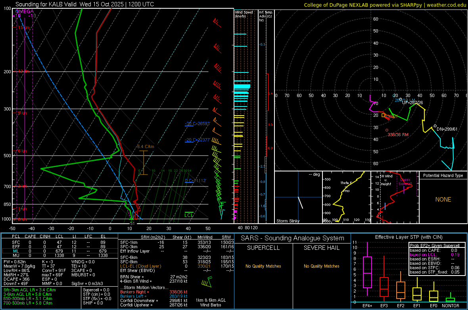This screenshot has height=310, width=468.
Task: Click the Bunkers Right = storm motion
Action: [154, 292]
